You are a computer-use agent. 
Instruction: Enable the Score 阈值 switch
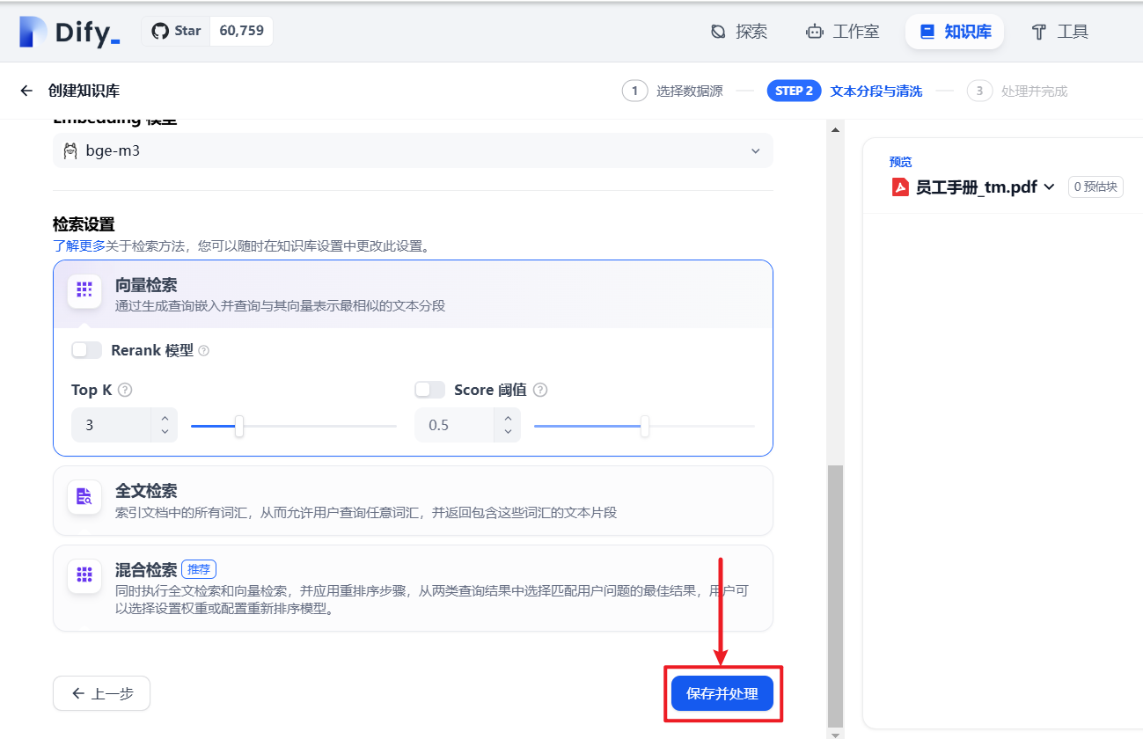pos(429,390)
